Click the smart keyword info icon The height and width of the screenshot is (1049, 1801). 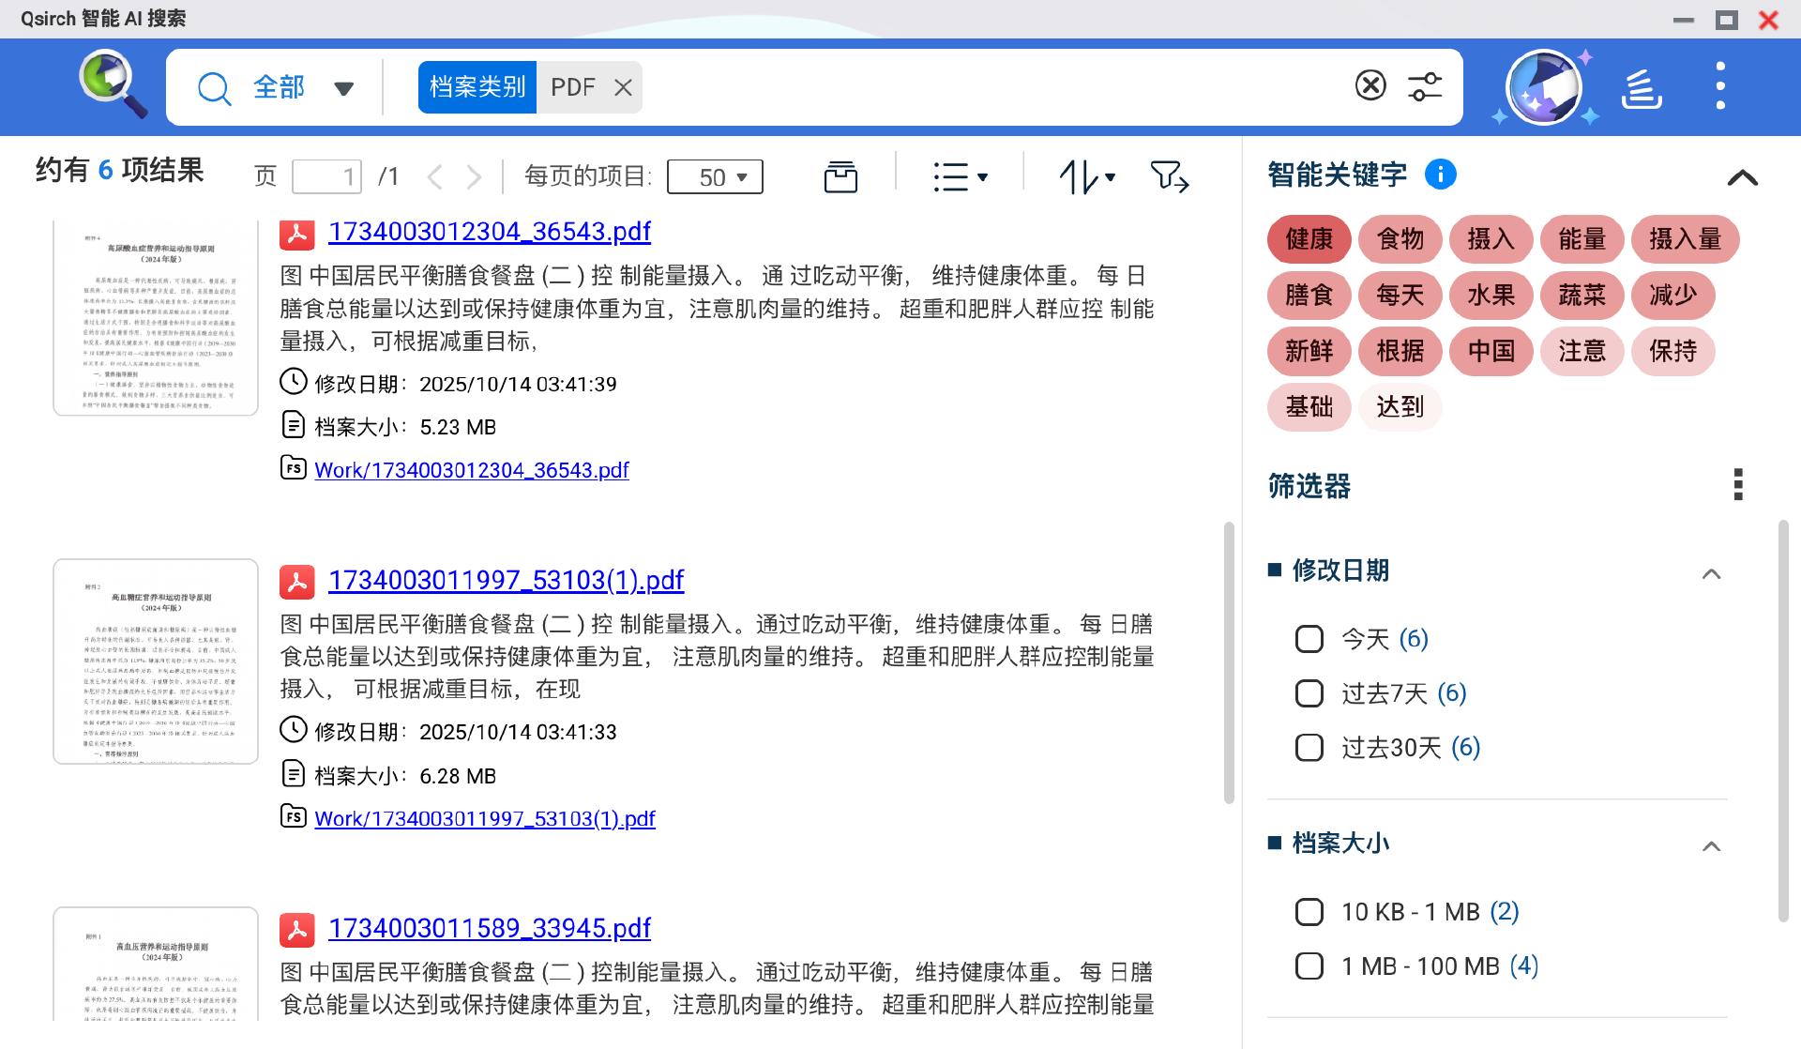(1440, 174)
